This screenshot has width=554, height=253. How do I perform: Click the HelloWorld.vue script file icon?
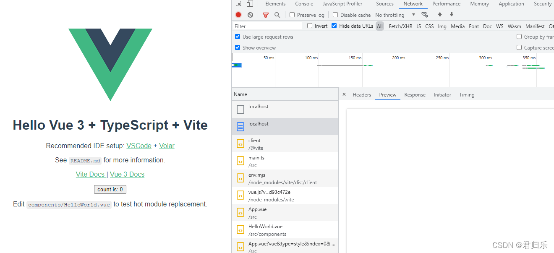tap(240, 230)
